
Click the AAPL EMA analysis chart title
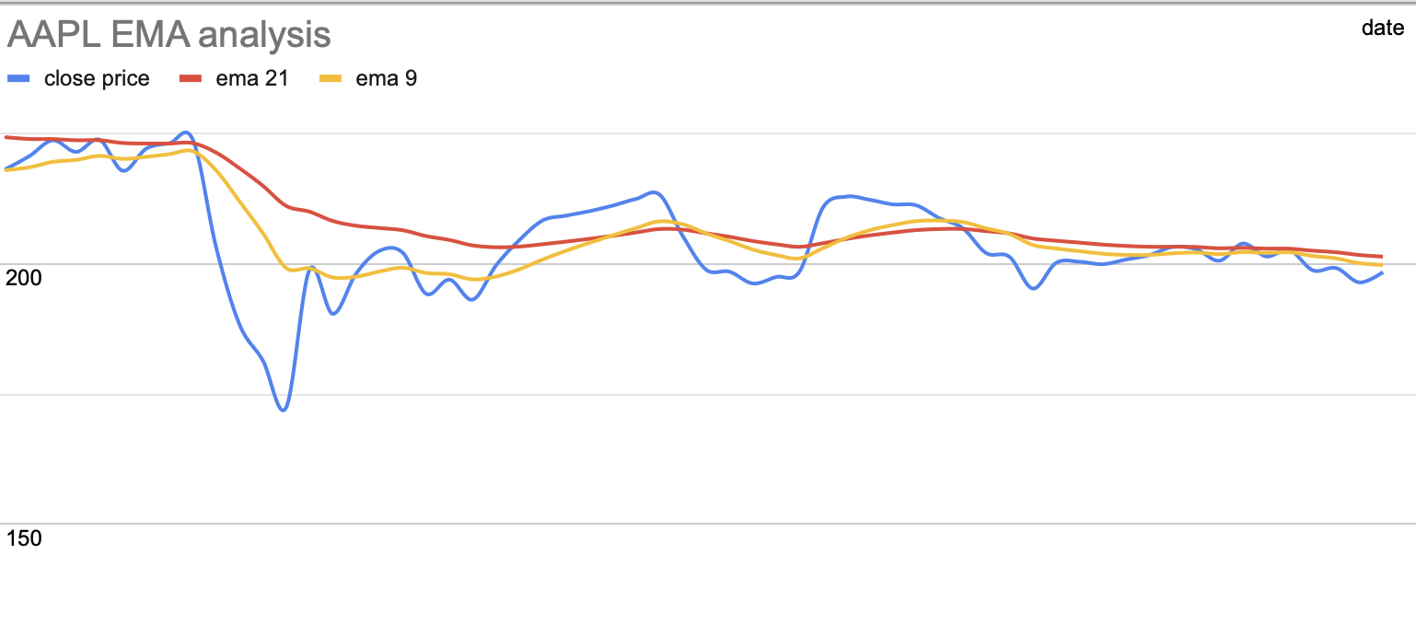pyautogui.click(x=168, y=35)
